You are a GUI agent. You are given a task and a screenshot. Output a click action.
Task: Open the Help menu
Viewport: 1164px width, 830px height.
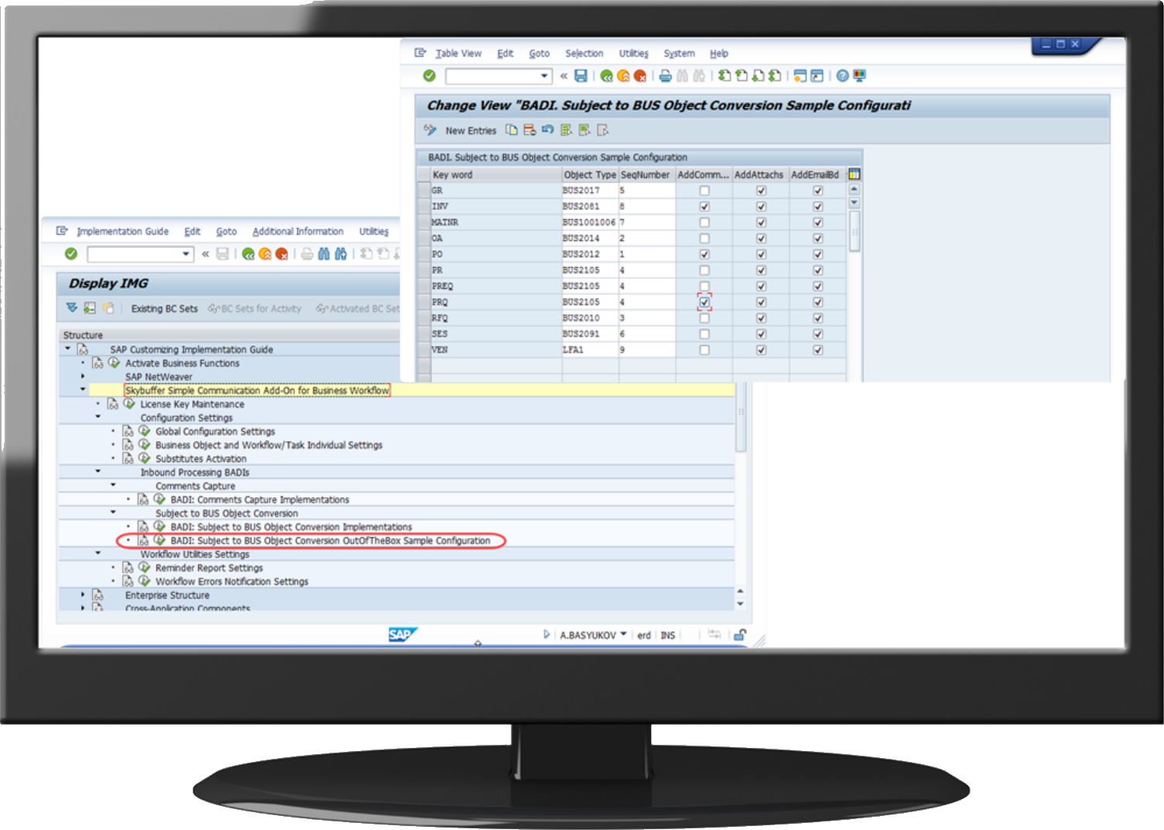point(719,53)
